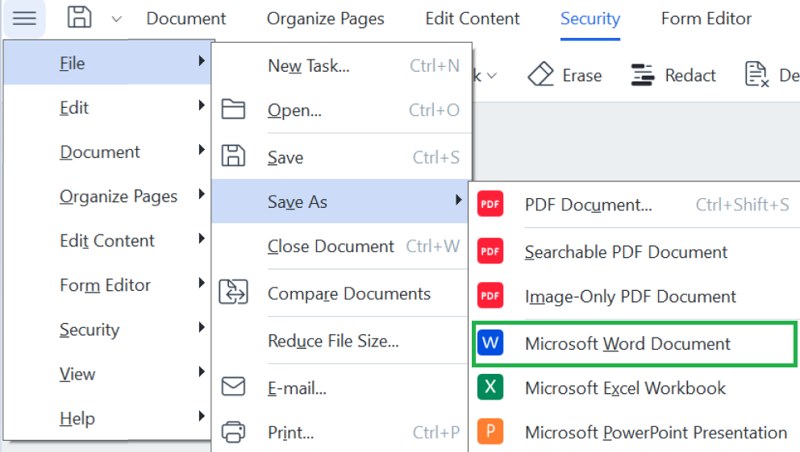Switch to the Document tab
Screen dimensions: 800x452
[x=185, y=19]
